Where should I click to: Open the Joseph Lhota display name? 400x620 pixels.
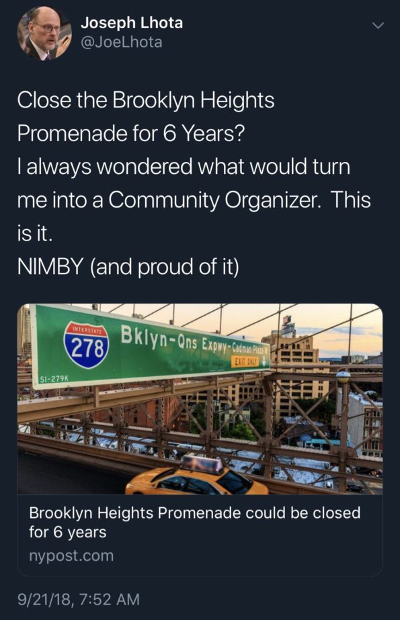click(x=132, y=23)
